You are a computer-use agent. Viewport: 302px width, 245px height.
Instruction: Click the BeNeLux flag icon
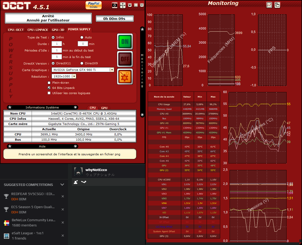point(7,223)
